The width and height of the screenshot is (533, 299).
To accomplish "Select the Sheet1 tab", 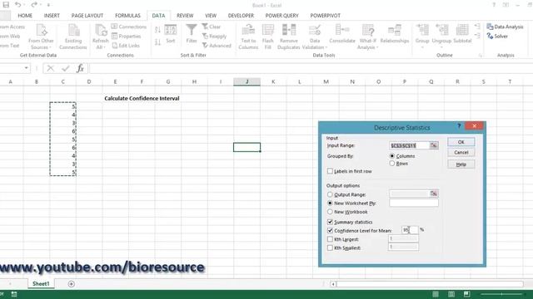I will click(41, 284).
